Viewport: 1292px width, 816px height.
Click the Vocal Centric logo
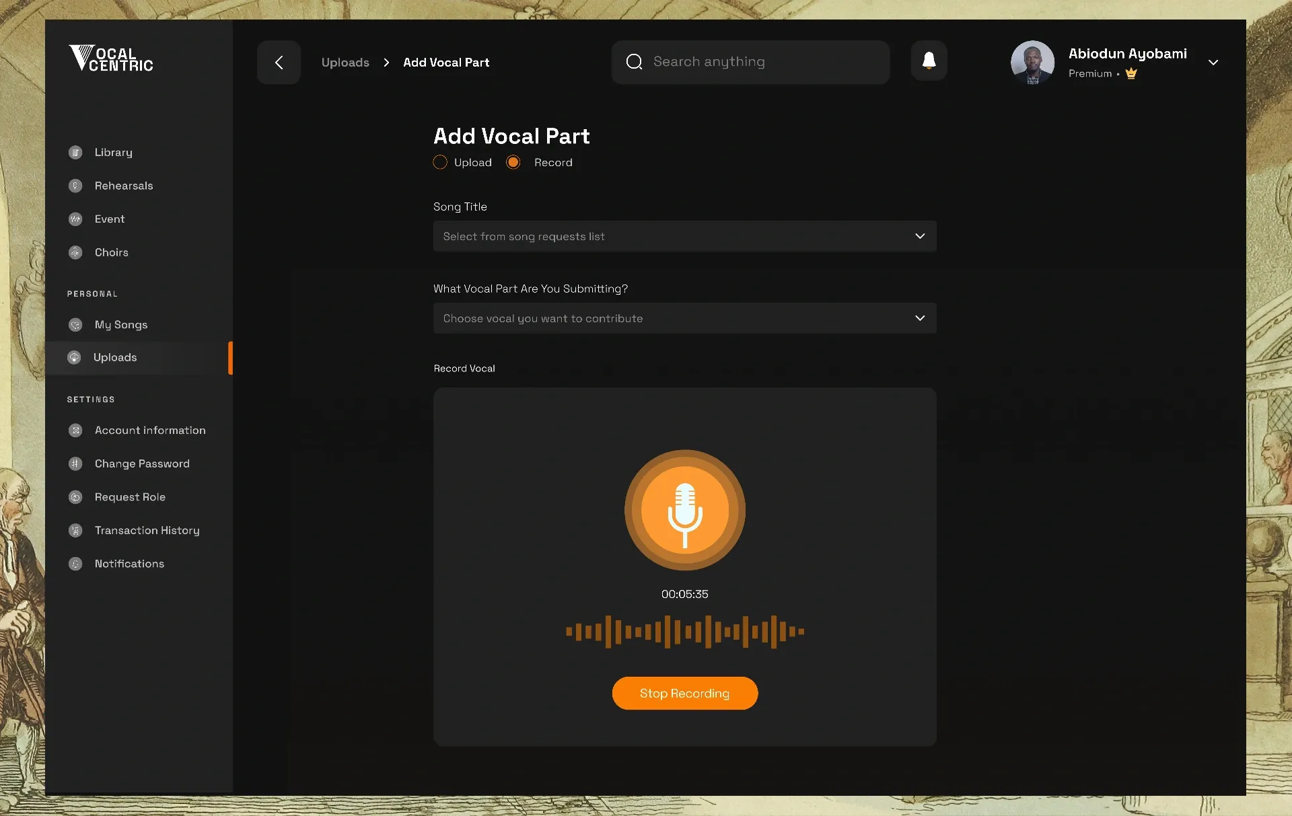coord(111,59)
